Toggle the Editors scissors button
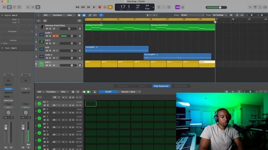 click(x=38, y=7)
